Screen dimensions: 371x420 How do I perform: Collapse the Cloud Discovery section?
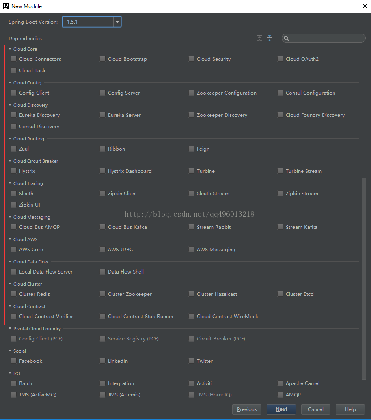(10, 105)
